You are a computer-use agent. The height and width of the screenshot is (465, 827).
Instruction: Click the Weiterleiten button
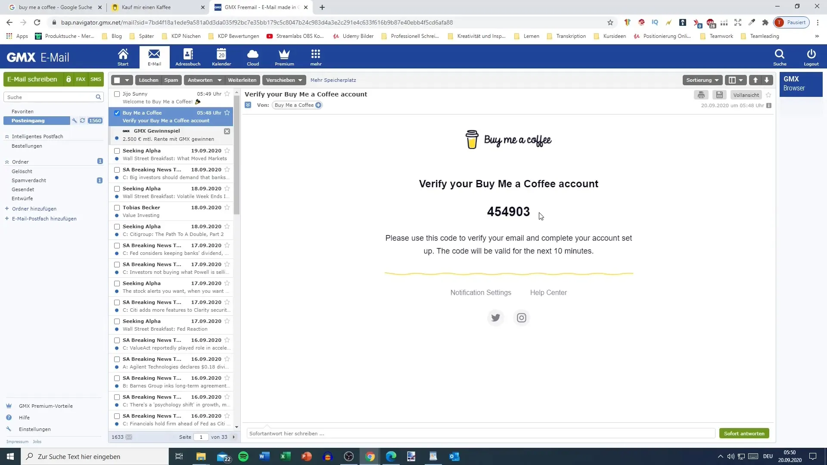click(x=242, y=80)
